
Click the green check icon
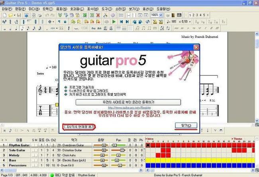point(85,15)
